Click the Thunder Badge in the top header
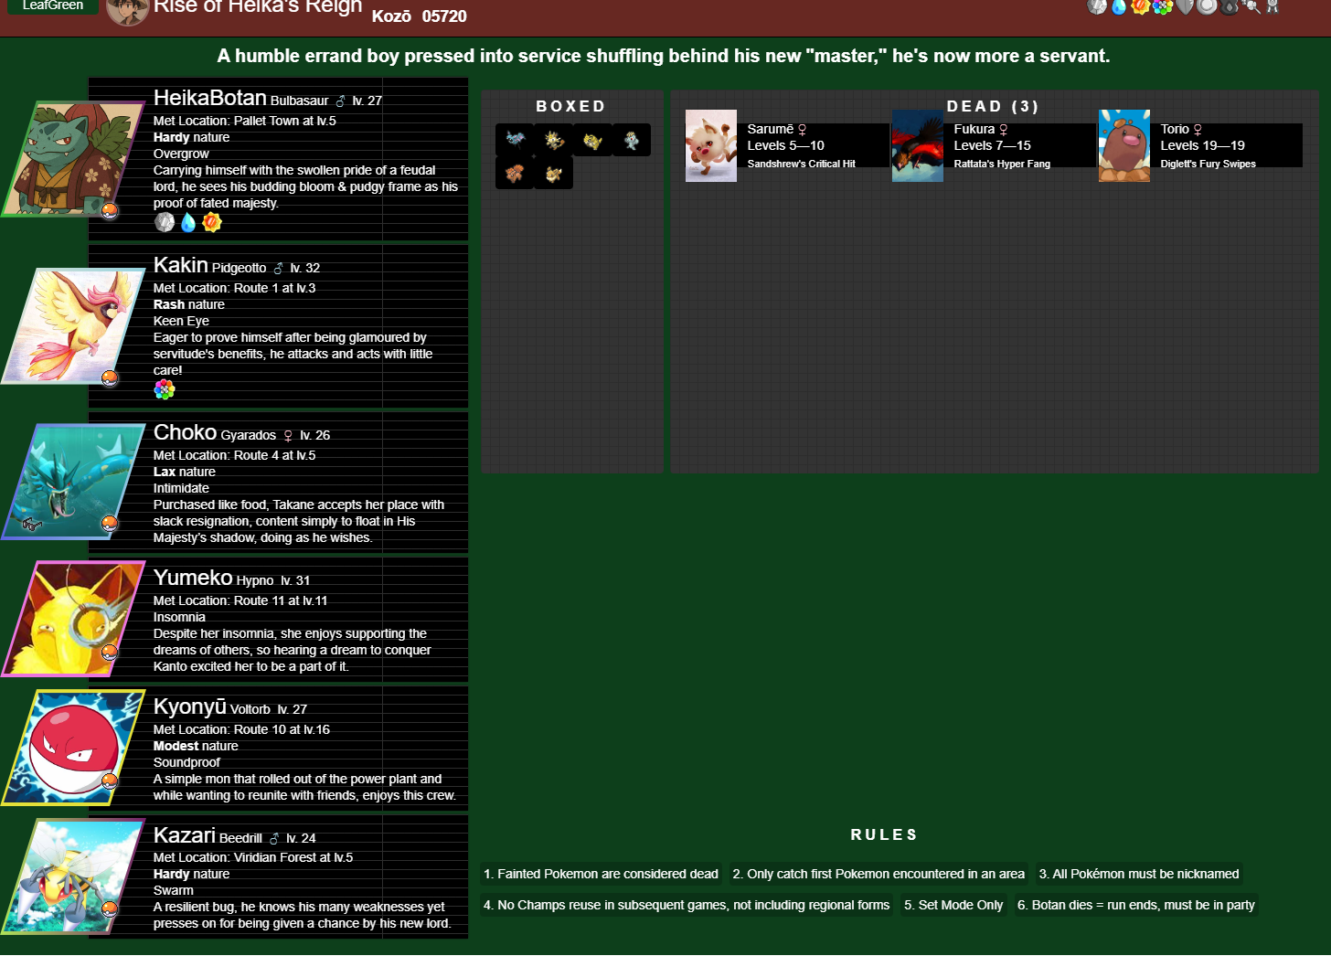1331x956 pixels. click(1141, 6)
